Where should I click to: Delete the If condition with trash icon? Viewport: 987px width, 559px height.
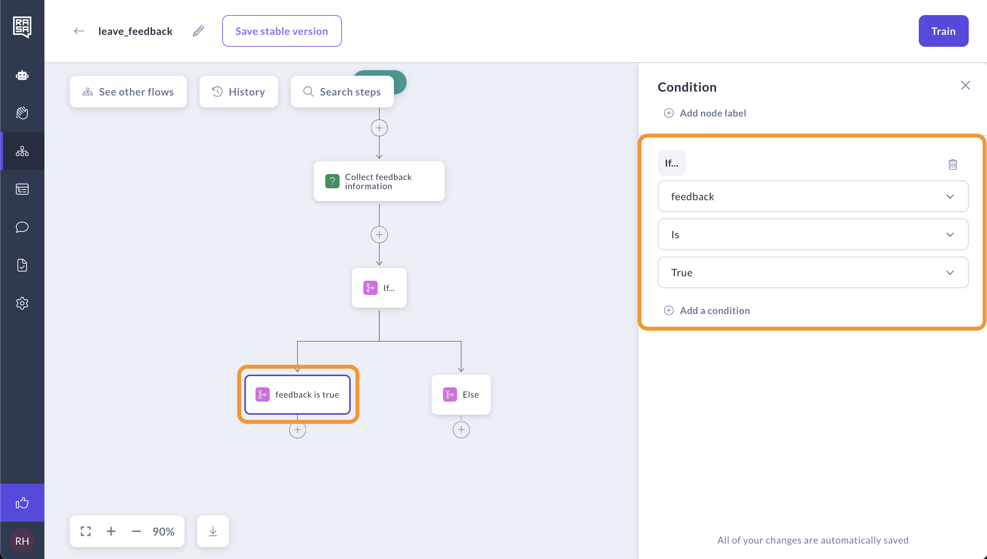click(952, 164)
